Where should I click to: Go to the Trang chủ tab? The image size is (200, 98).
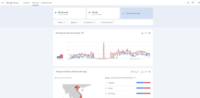pyautogui.click(x=26, y=3)
